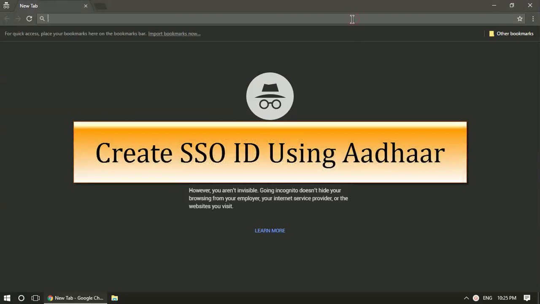Click the Back navigation arrow
This screenshot has height=304, width=540.
(7, 19)
